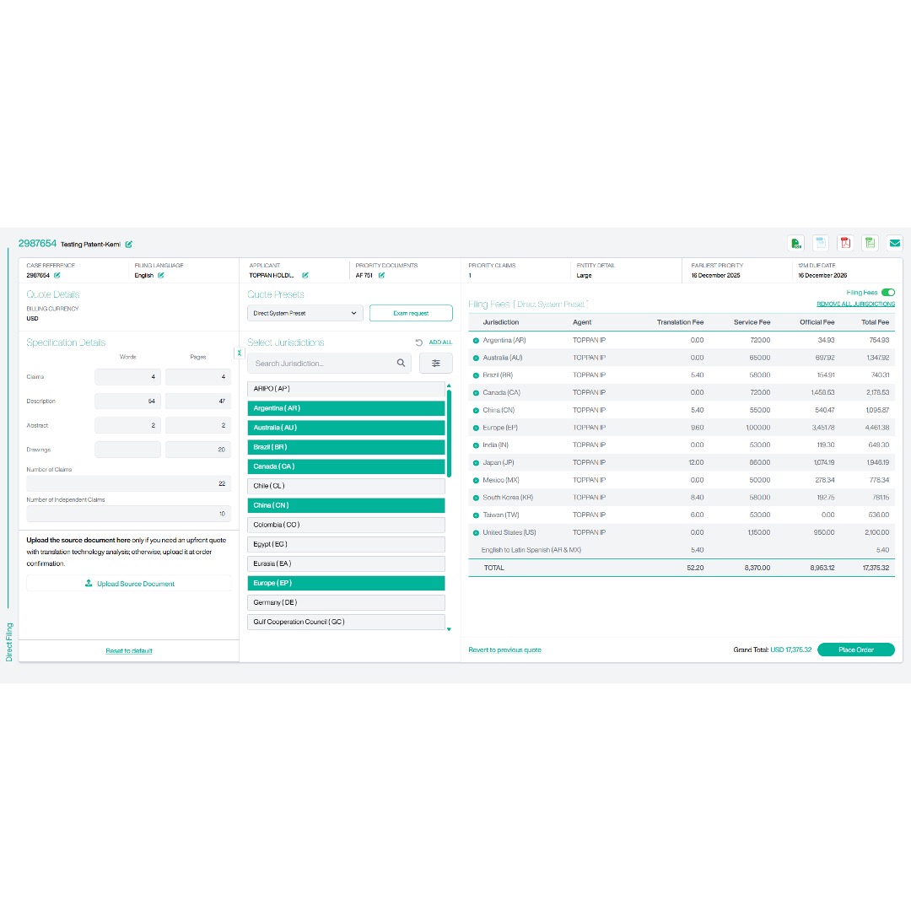This screenshot has height=911, width=911.
Task: Toggle the Filing Fees switch off
Action: (x=887, y=293)
